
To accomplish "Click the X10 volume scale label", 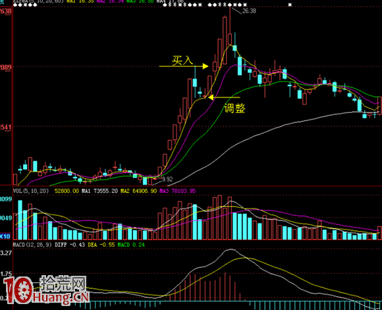I will pos(5,236).
